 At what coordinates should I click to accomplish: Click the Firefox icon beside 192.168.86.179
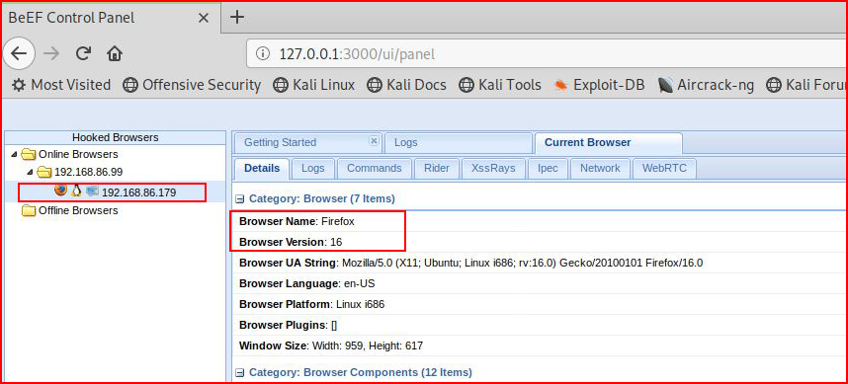pos(60,190)
